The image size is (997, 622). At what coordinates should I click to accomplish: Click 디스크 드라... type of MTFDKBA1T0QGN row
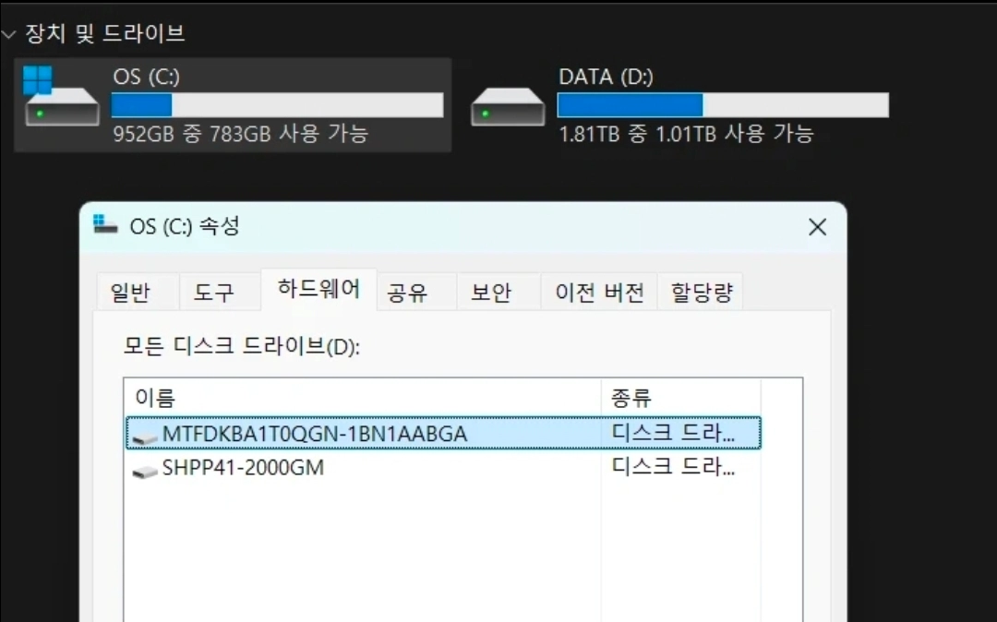tap(673, 434)
